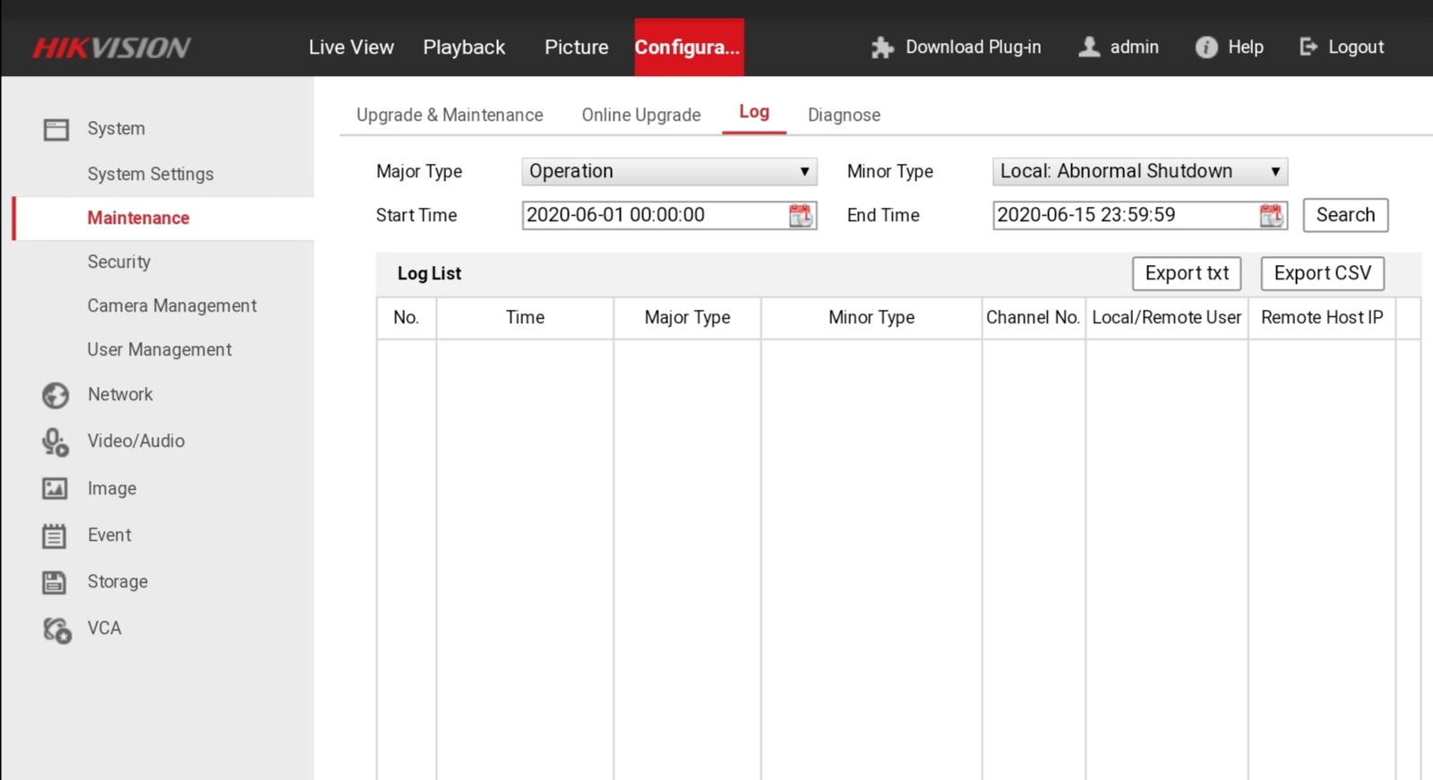Viewport: 1433px width, 780px height.
Task: Click the Video/Audio microphone icon
Action: pos(56,442)
